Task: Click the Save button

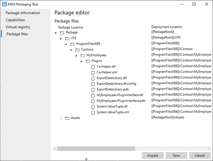Action: click(x=176, y=155)
